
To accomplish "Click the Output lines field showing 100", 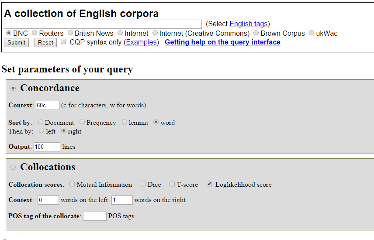I will 47,147.
